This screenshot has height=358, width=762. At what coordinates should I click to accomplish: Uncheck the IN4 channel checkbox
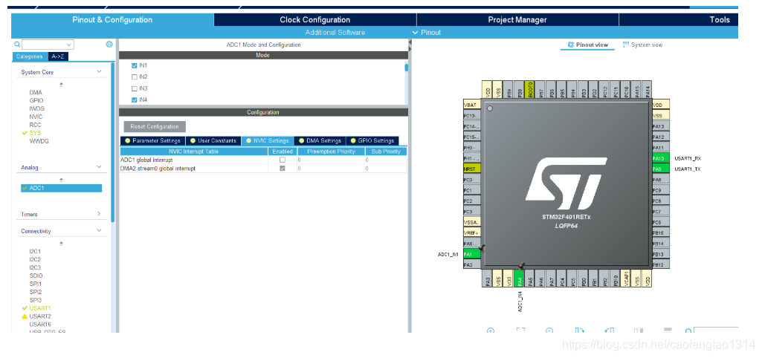click(x=135, y=100)
